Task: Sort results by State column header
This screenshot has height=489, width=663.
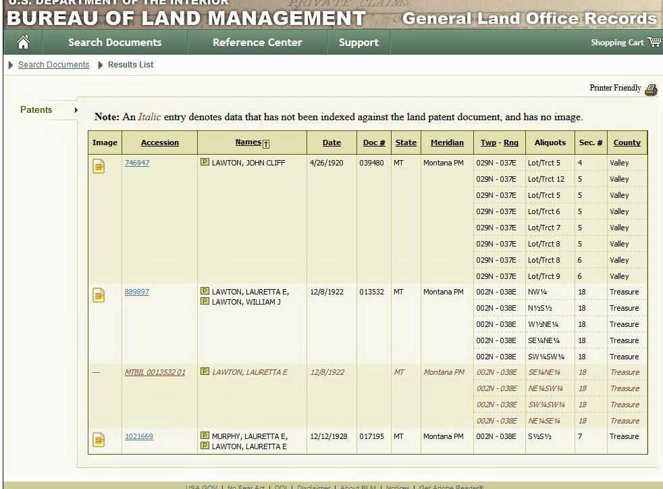Action: (x=406, y=143)
